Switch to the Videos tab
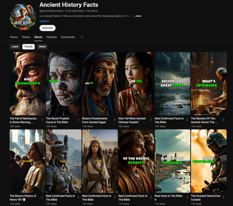The width and height of the screenshot is (233, 206). tap(26, 37)
